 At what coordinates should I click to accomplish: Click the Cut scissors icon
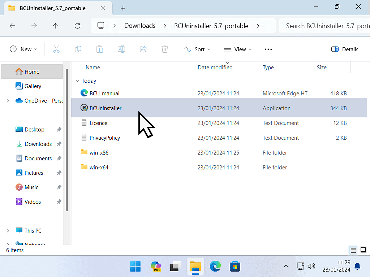pos(56,49)
